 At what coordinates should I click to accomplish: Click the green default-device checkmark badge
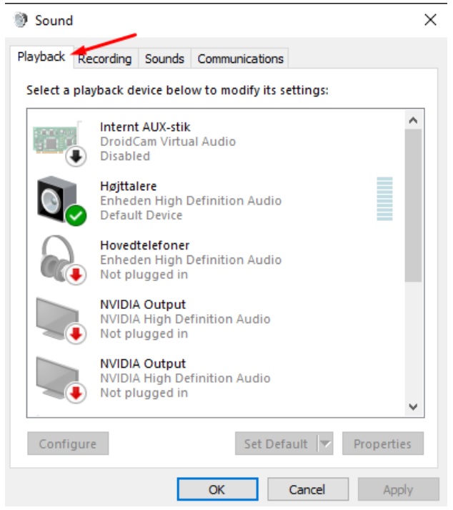coord(76,215)
